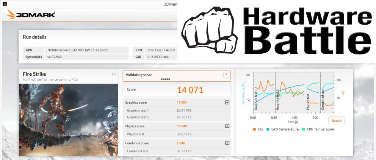The image size is (376, 160).
Task: Collapse the Combined score section
Action: [x=227, y=143]
